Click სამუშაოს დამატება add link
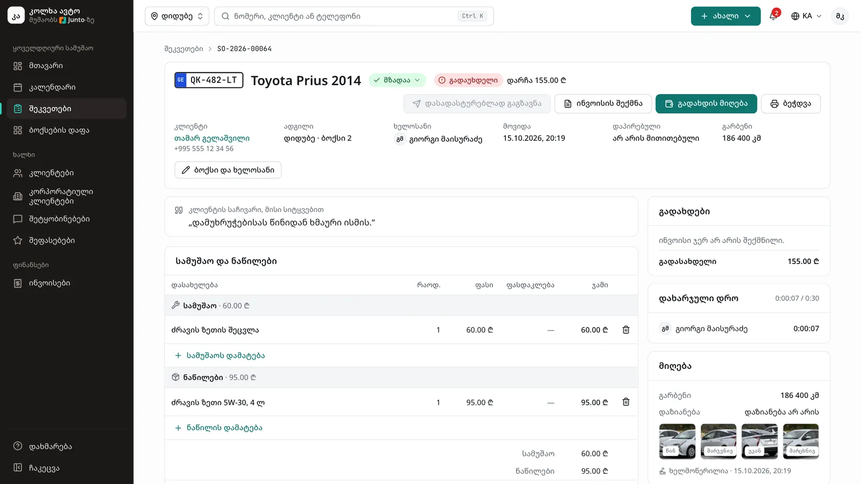This screenshot has width=861, height=484. [220, 355]
